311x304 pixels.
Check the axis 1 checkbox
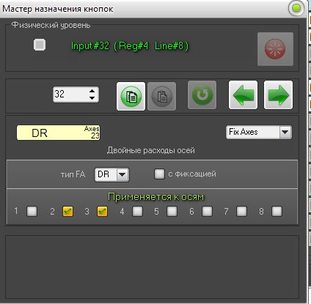pyautogui.click(x=32, y=211)
